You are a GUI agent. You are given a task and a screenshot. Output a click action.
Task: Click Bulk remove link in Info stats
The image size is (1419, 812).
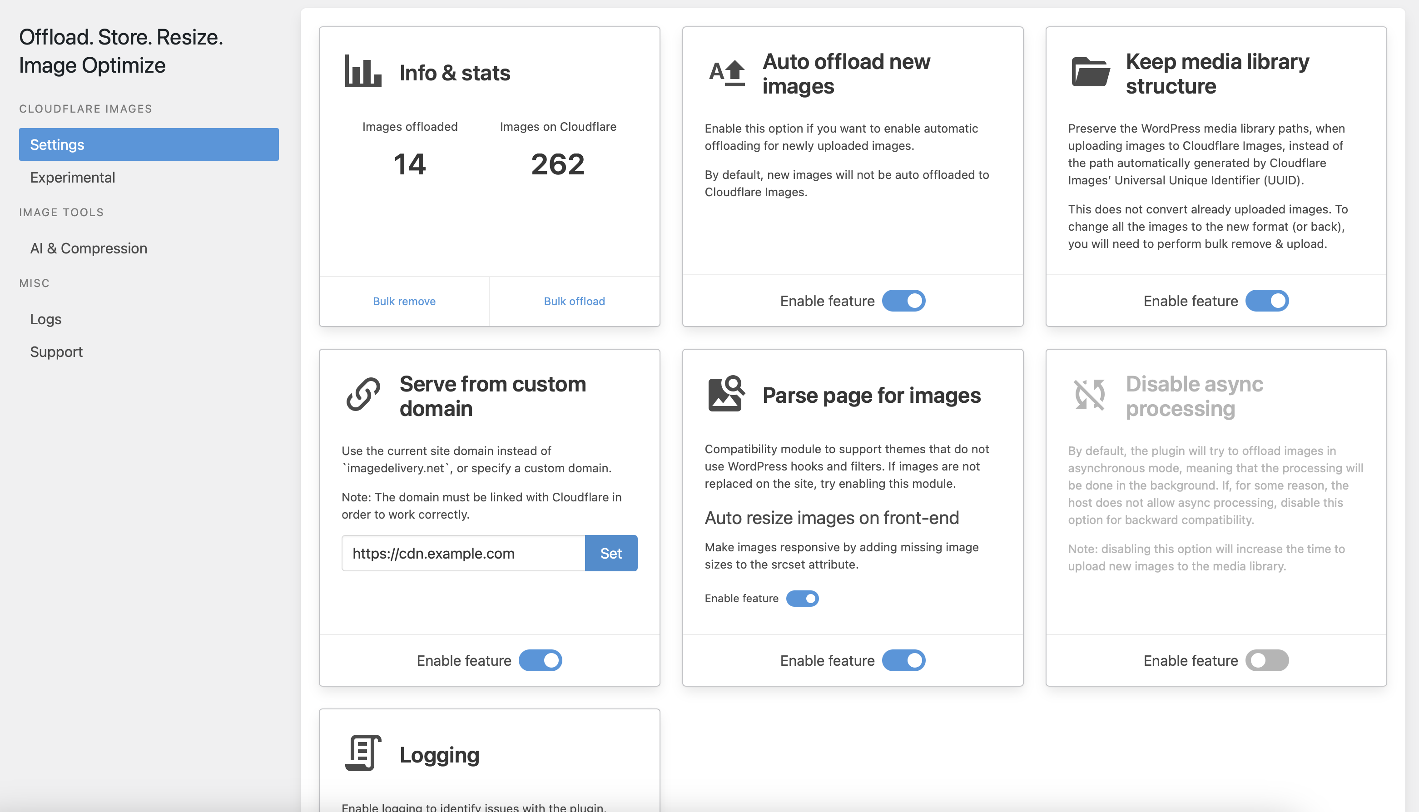(404, 300)
